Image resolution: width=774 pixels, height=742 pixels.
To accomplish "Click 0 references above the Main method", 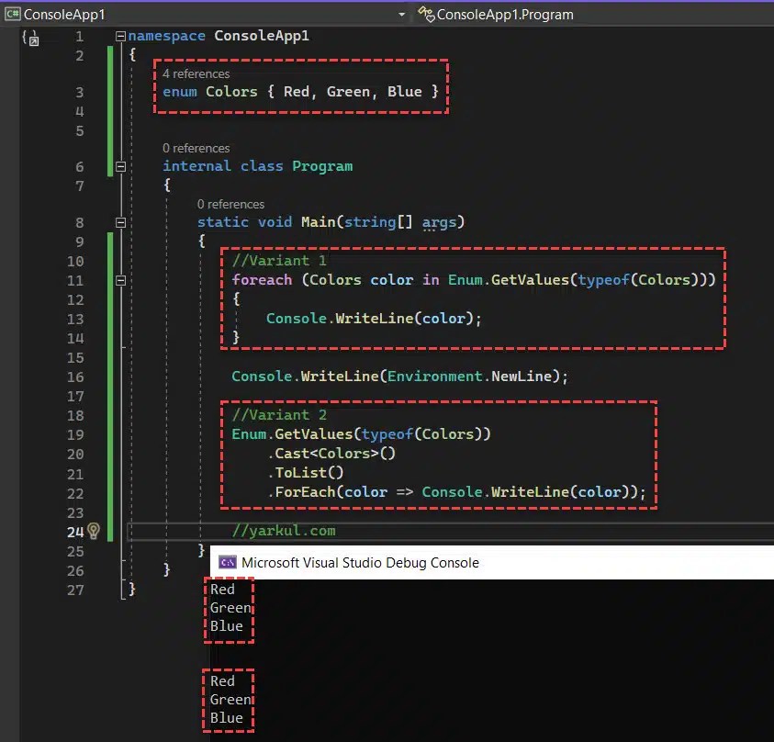I will 230,204.
